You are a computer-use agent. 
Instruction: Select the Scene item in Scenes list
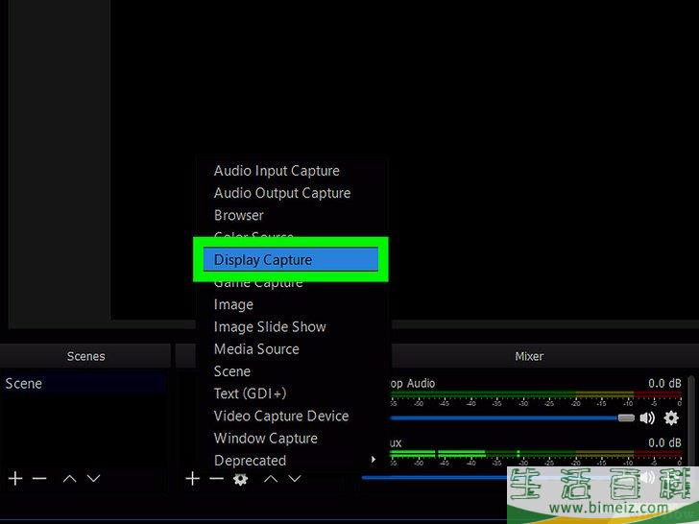coord(24,384)
